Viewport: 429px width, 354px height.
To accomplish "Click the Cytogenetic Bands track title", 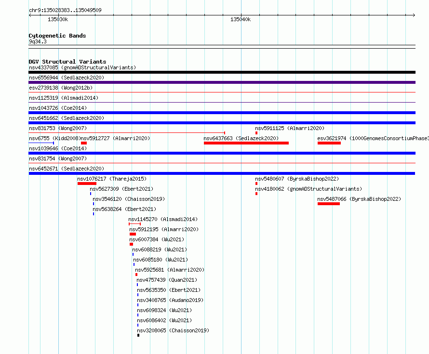I will [x=57, y=36].
